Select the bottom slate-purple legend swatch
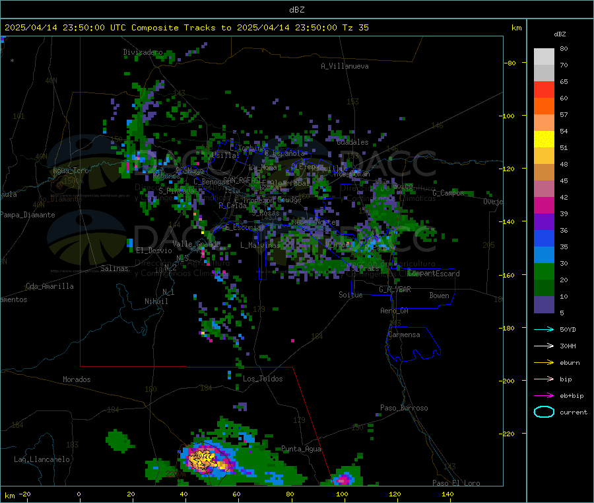Image resolution: width=594 pixels, height=503 pixels. (x=544, y=305)
